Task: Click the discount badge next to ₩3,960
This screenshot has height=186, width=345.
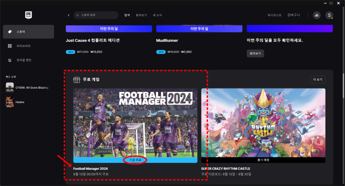Action: click(x=161, y=52)
